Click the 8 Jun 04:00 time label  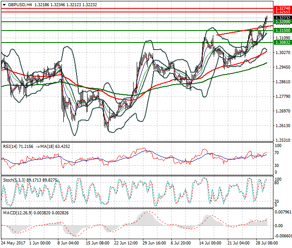pyautogui.click(x=68, y=243)
